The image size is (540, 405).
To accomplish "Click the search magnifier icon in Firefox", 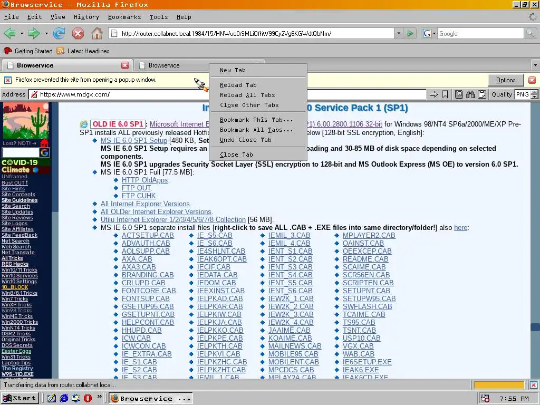I will click(530, 33).
